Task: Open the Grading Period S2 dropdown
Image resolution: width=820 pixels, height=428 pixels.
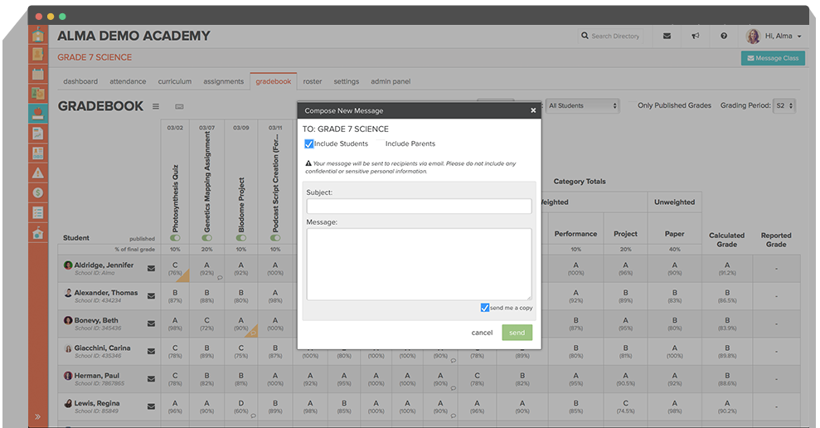Action: (784, 106)
